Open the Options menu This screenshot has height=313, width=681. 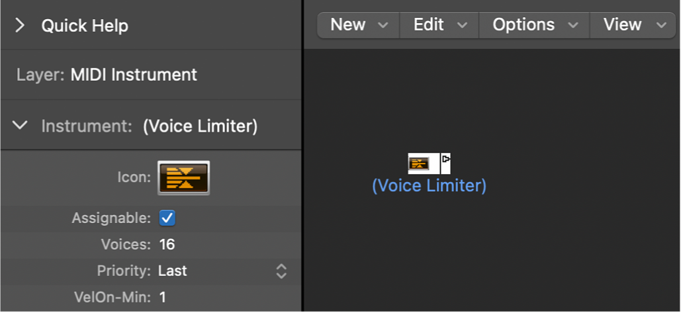coord(533,25)
